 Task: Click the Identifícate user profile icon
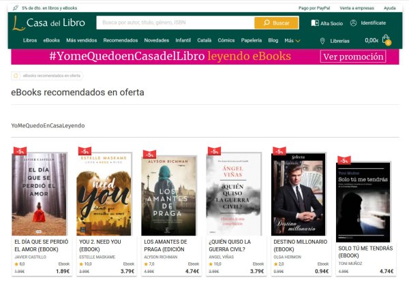point(353,23)
